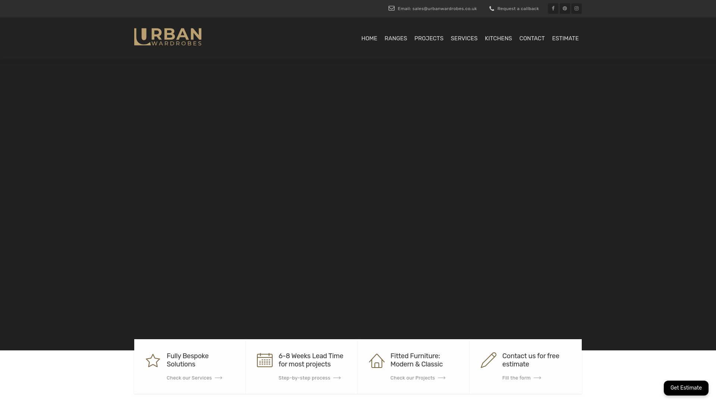Click Fitted Furniture: Modern & Classic heading
The height and width of the screenshot is (403, 716).
(x=417, y=360)
